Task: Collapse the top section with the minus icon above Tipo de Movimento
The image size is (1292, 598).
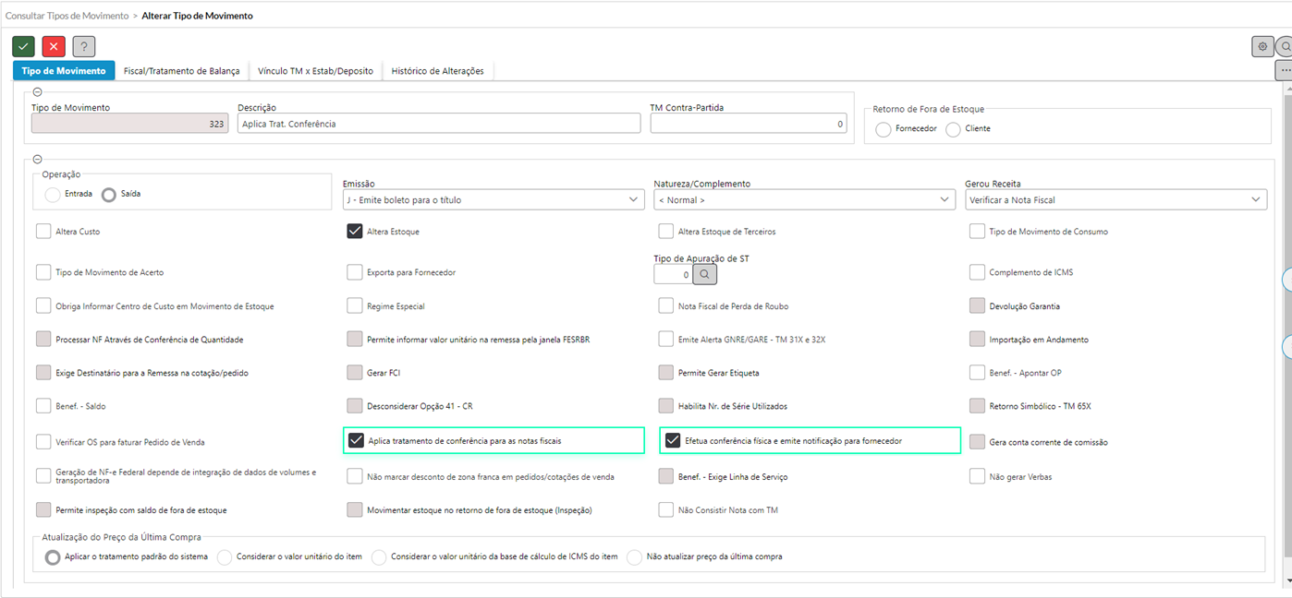Action: 37,91
